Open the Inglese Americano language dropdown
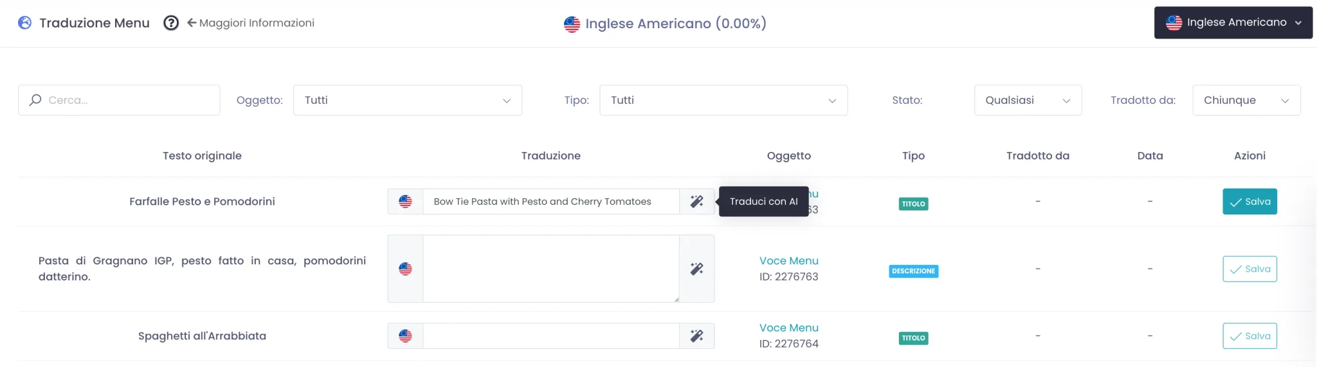Screen dimensions: 1317x367 click(x=1233, y=22)
